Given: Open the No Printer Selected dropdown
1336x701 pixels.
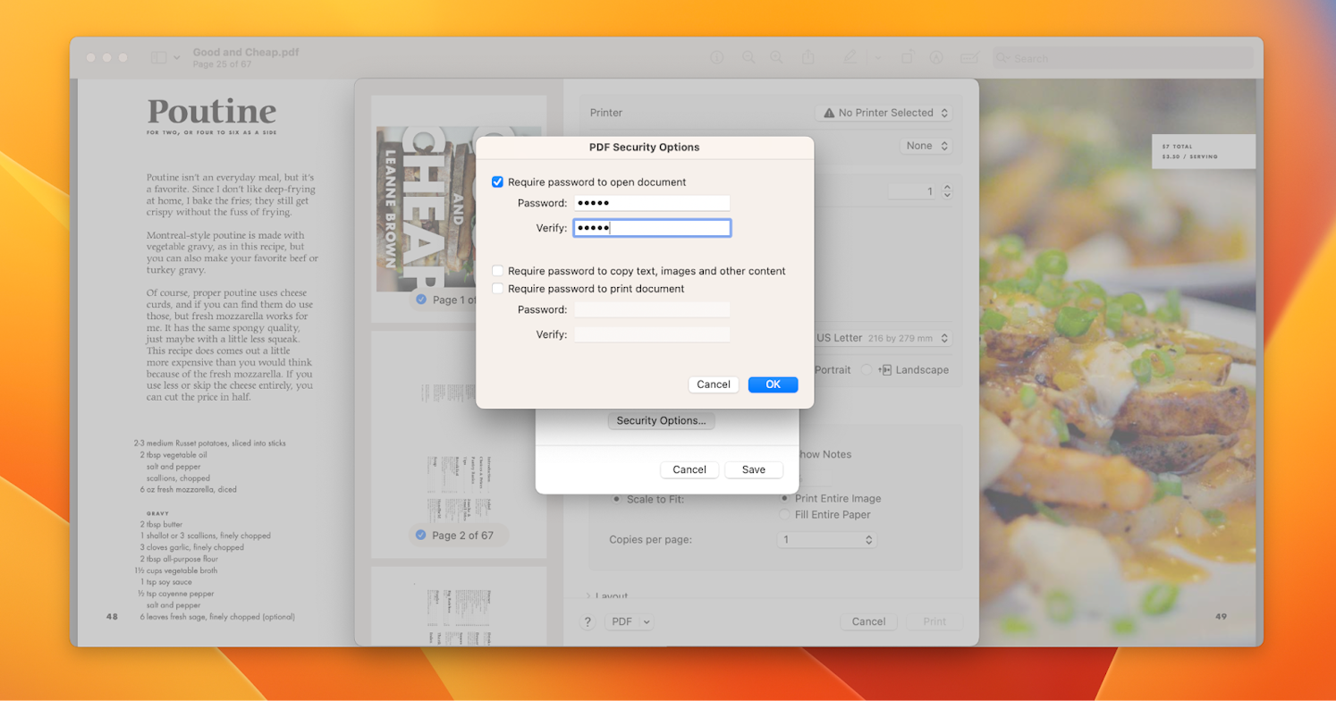Looking at the screenshot, I should click(884, 113).
